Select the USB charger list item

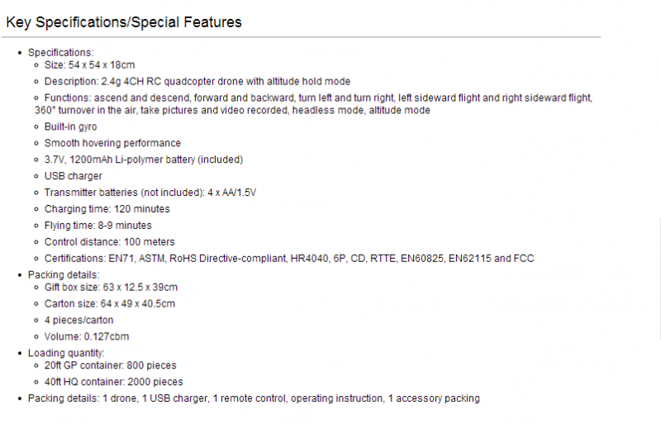[74, 176]
